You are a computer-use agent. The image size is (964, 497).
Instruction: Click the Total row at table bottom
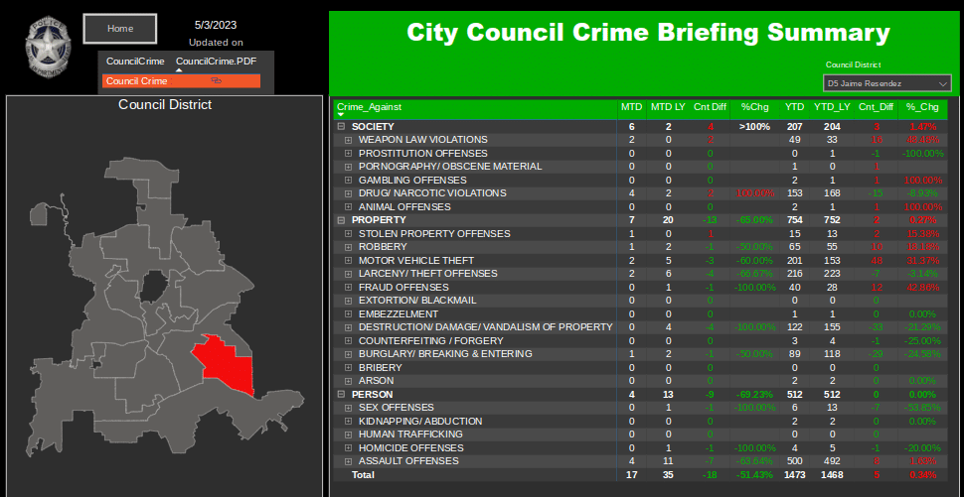364,475
